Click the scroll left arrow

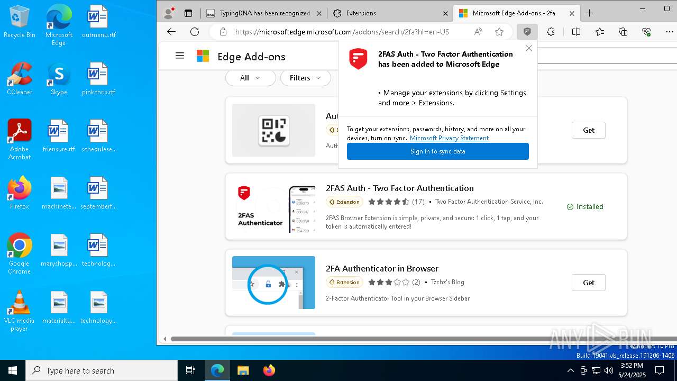point(164,339)
